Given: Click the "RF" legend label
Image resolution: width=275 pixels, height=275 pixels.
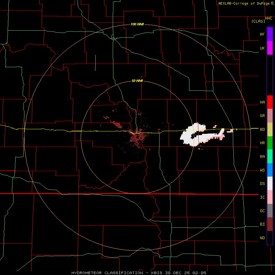Looking at the screenshot, I should [262, 34].
